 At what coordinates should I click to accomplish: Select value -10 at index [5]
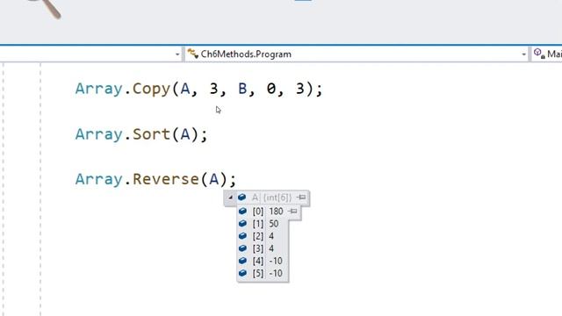click(x=276, y=273)
